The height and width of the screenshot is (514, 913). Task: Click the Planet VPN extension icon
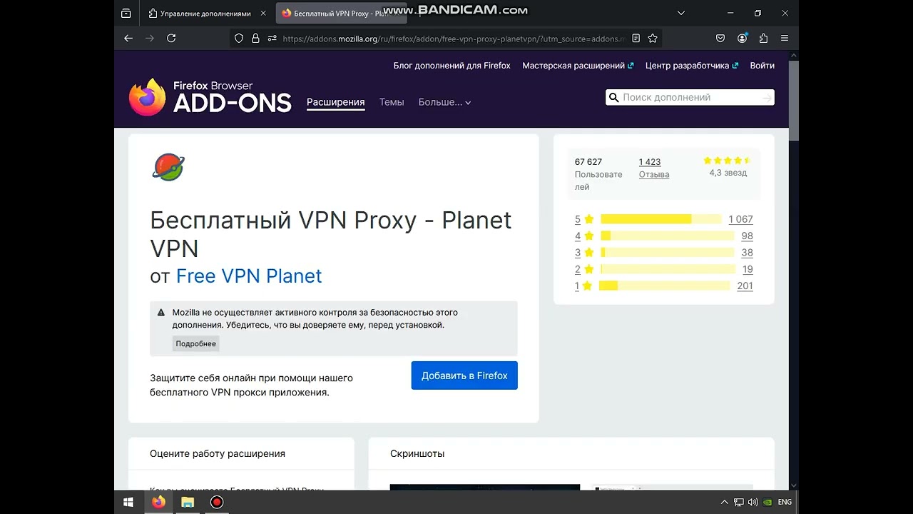pos(168,167)
